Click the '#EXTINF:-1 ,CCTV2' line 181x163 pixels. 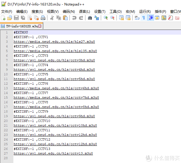[31, 46]
